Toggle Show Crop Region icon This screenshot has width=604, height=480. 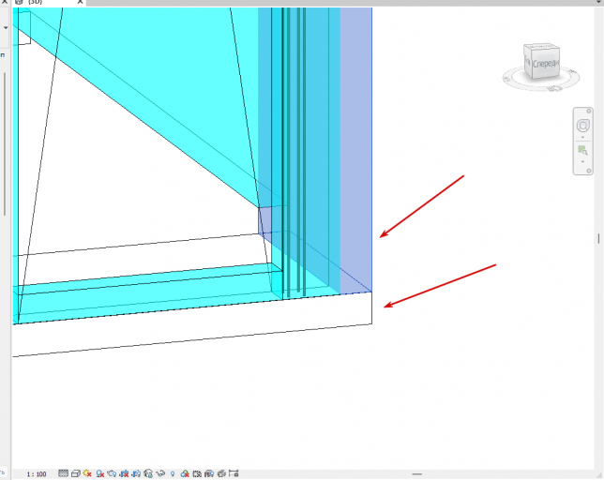pyautogui.click(x=136, y=473)
